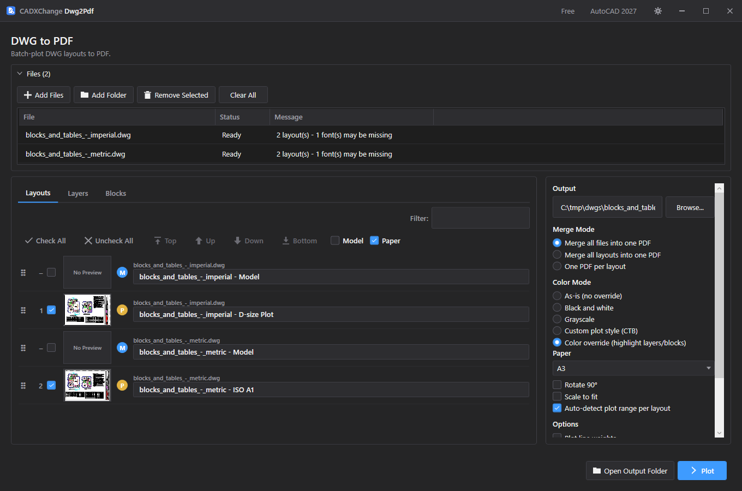Click Open Output Folder button
Viewport: 742px width, 491px height.
630,471
